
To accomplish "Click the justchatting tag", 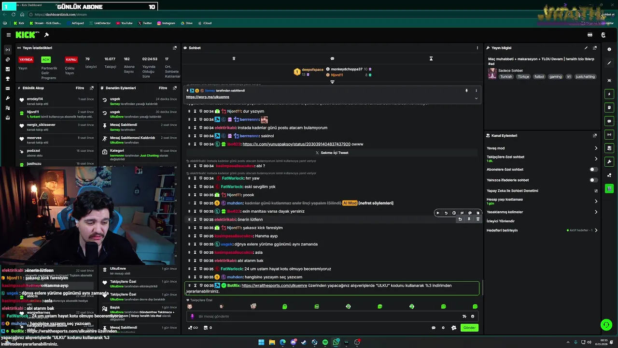I will click(x=585, y=77).
